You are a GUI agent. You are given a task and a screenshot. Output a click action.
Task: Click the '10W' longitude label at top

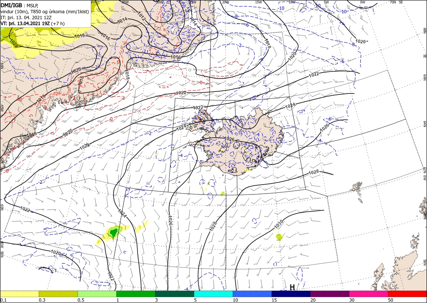292,2
